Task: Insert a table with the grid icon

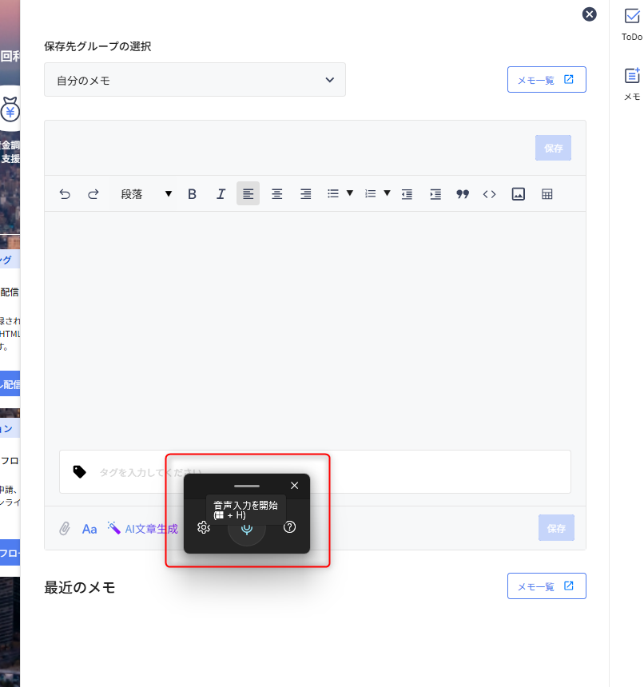Action: coord(547,194)
